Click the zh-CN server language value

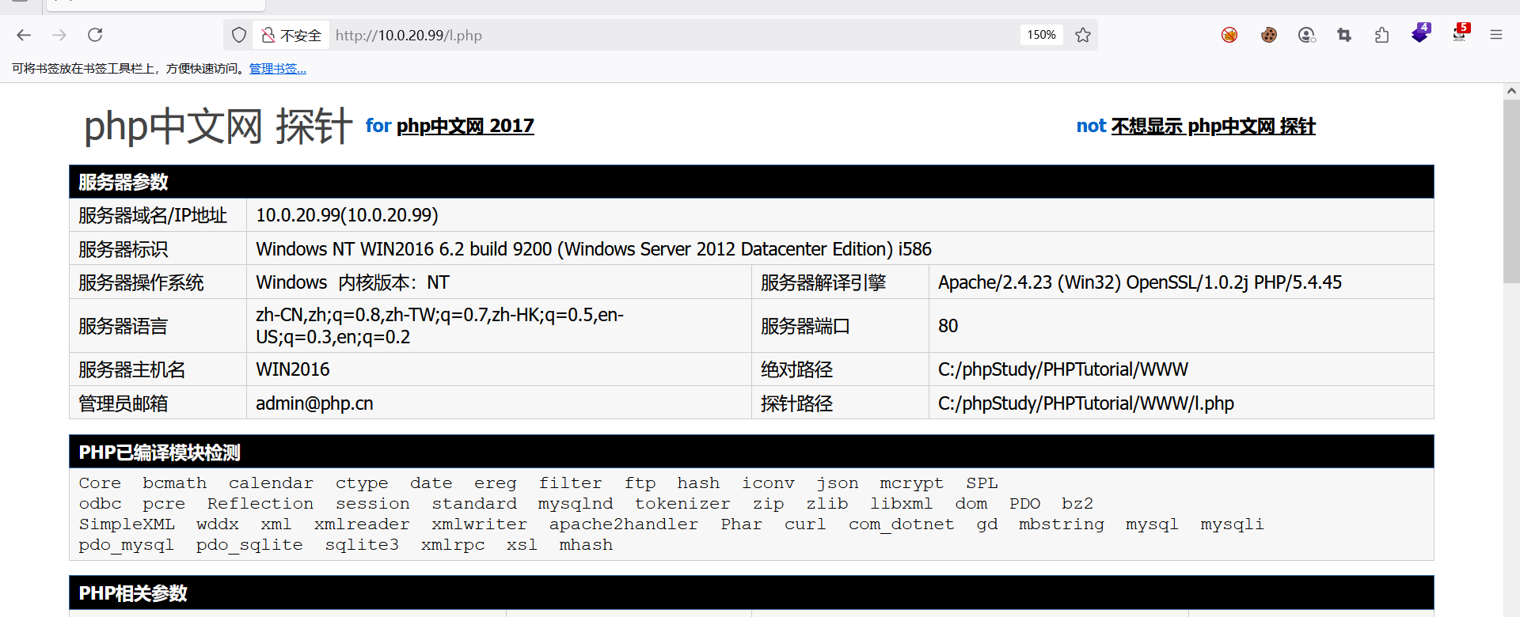pos(439,326)
